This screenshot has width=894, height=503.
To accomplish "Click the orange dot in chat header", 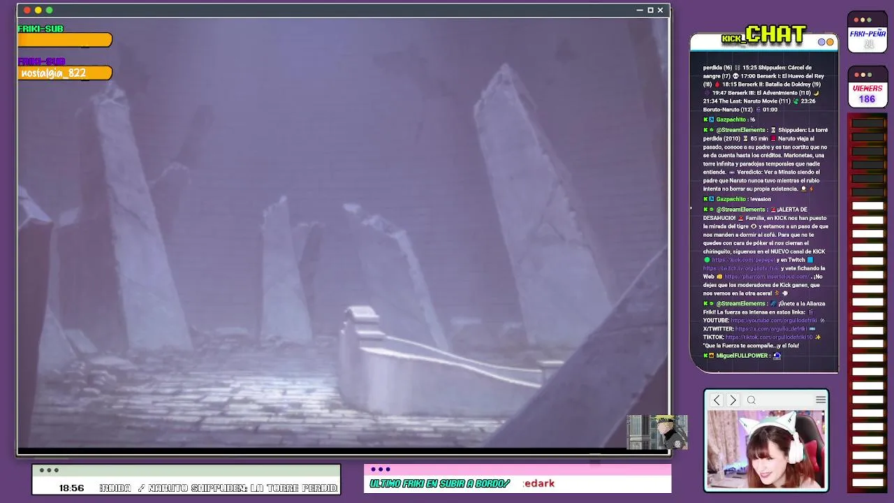I will click(x=830, y=42).
